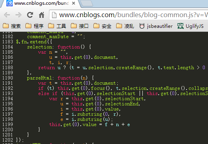Open the home page icon
Image resolution: width=208 pixels, height=144 pixels.
(42, 15)
